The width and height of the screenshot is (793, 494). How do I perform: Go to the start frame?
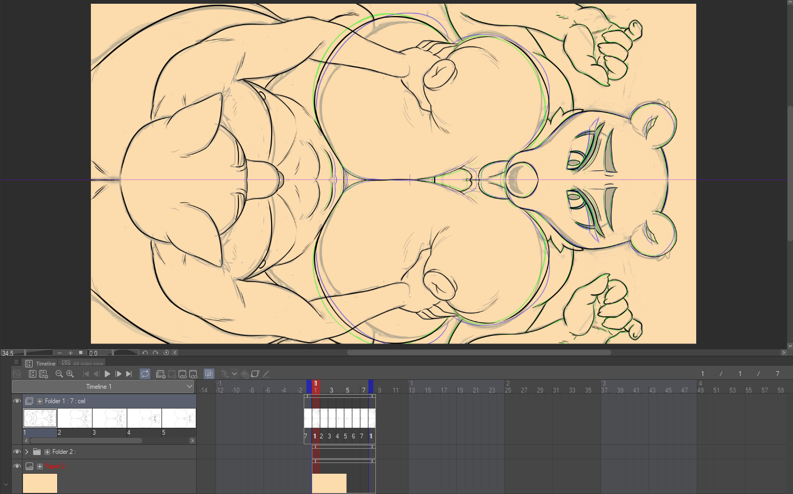click(86, 374)
